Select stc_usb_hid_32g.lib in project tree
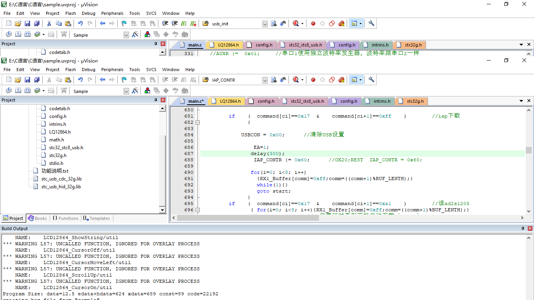The height and width of the screenshot is (300, 534). tap(61, 187)
